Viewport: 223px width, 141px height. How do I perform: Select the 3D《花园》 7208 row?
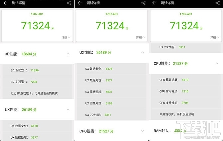point(37,82)
